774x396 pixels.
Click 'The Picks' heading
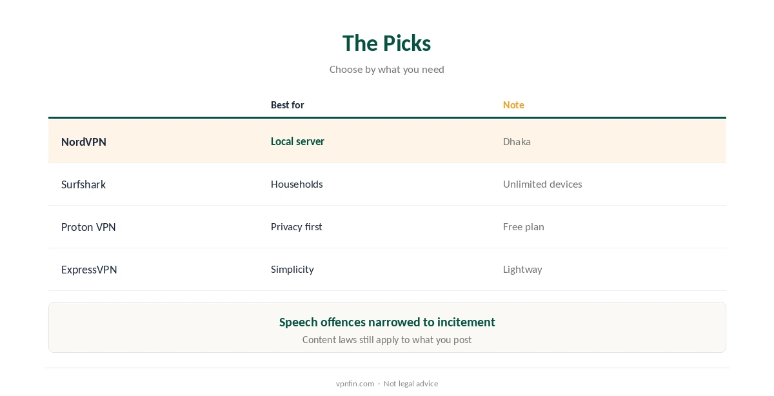click(x=387, y=43)
